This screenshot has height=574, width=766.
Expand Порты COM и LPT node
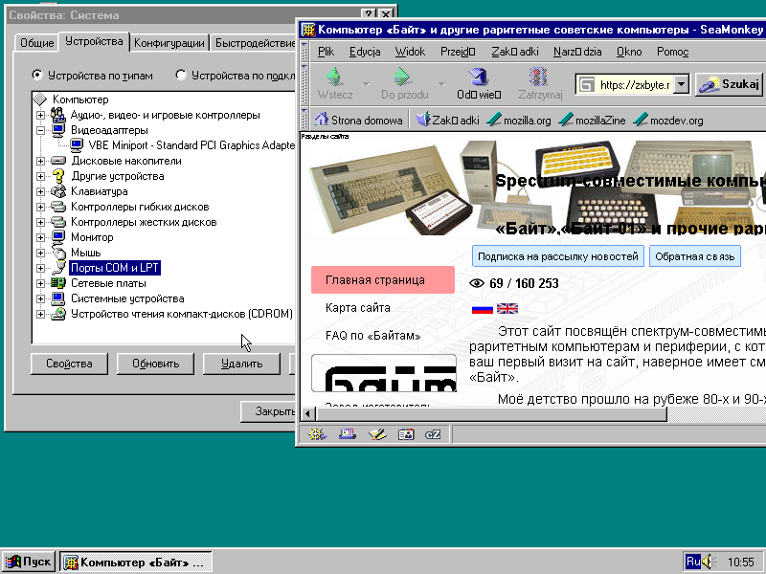click(40, 268)
